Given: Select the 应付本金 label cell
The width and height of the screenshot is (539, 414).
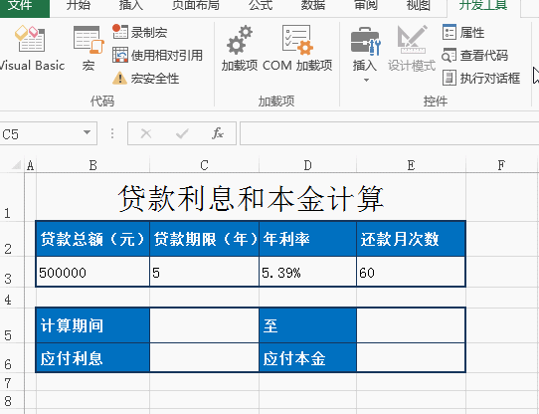Looking at the screenshot, I should coord(307,358).
